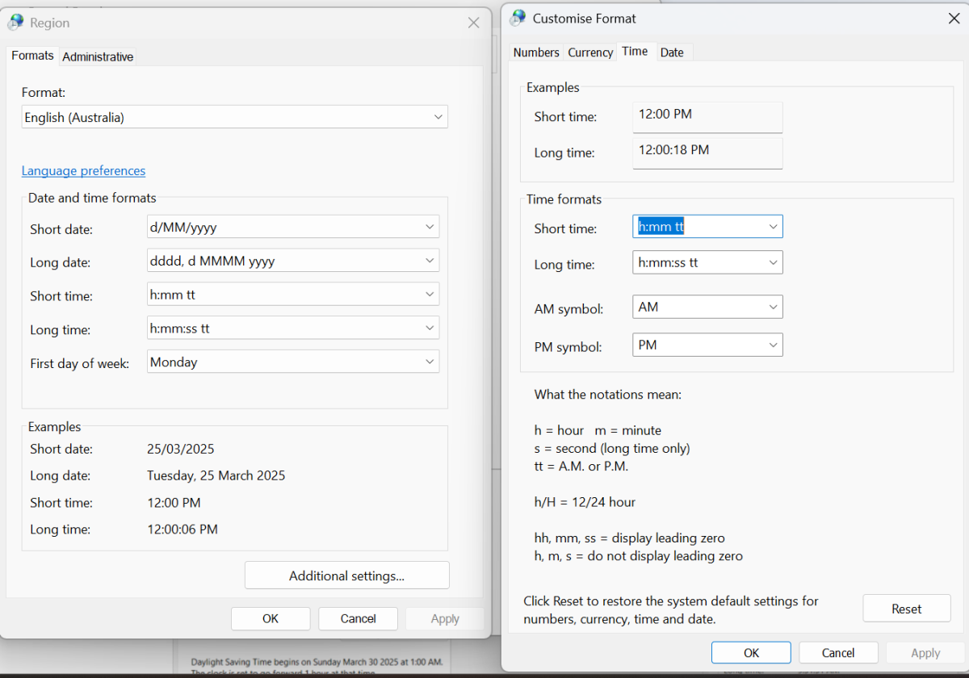The image size is (969, 678).
Task: Click OK in the Region dialog
Action: (271, 618)
